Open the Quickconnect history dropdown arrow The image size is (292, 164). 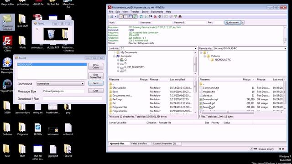pyautogui.click(x=243, y=22)
